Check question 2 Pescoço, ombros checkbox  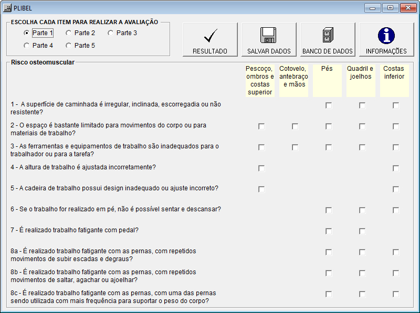261,126
